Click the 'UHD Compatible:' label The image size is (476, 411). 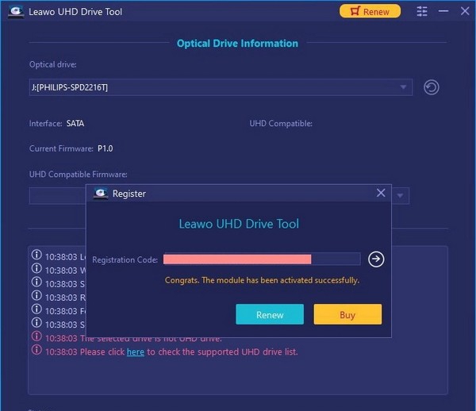tap(281, 123)
